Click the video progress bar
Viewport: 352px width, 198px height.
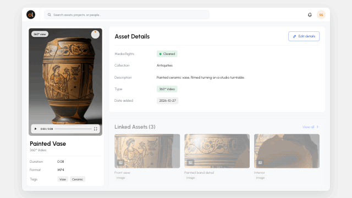click(x=73, y=129)
